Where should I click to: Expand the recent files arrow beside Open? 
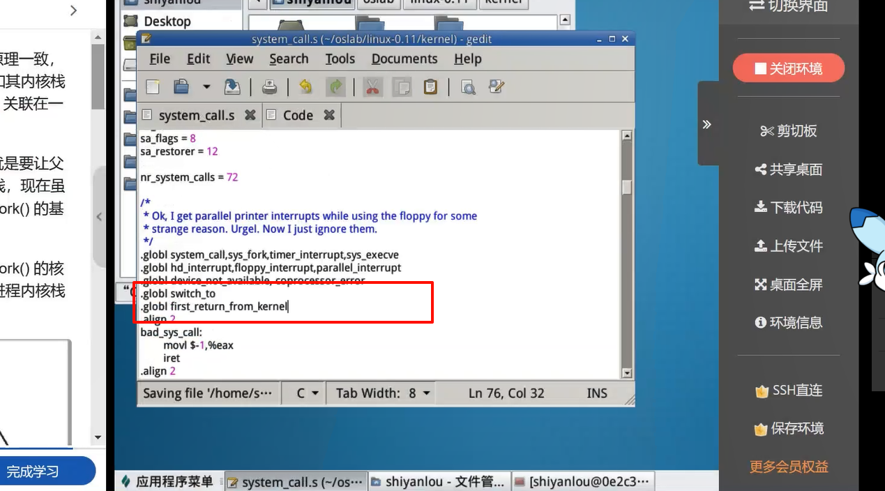pyautogui.click(x=206, y=87)
